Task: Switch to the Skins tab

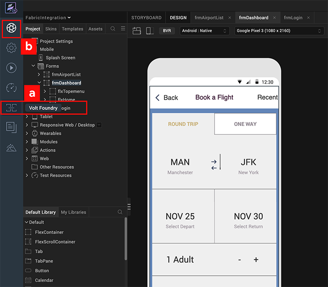Action: tap(51, 29)
